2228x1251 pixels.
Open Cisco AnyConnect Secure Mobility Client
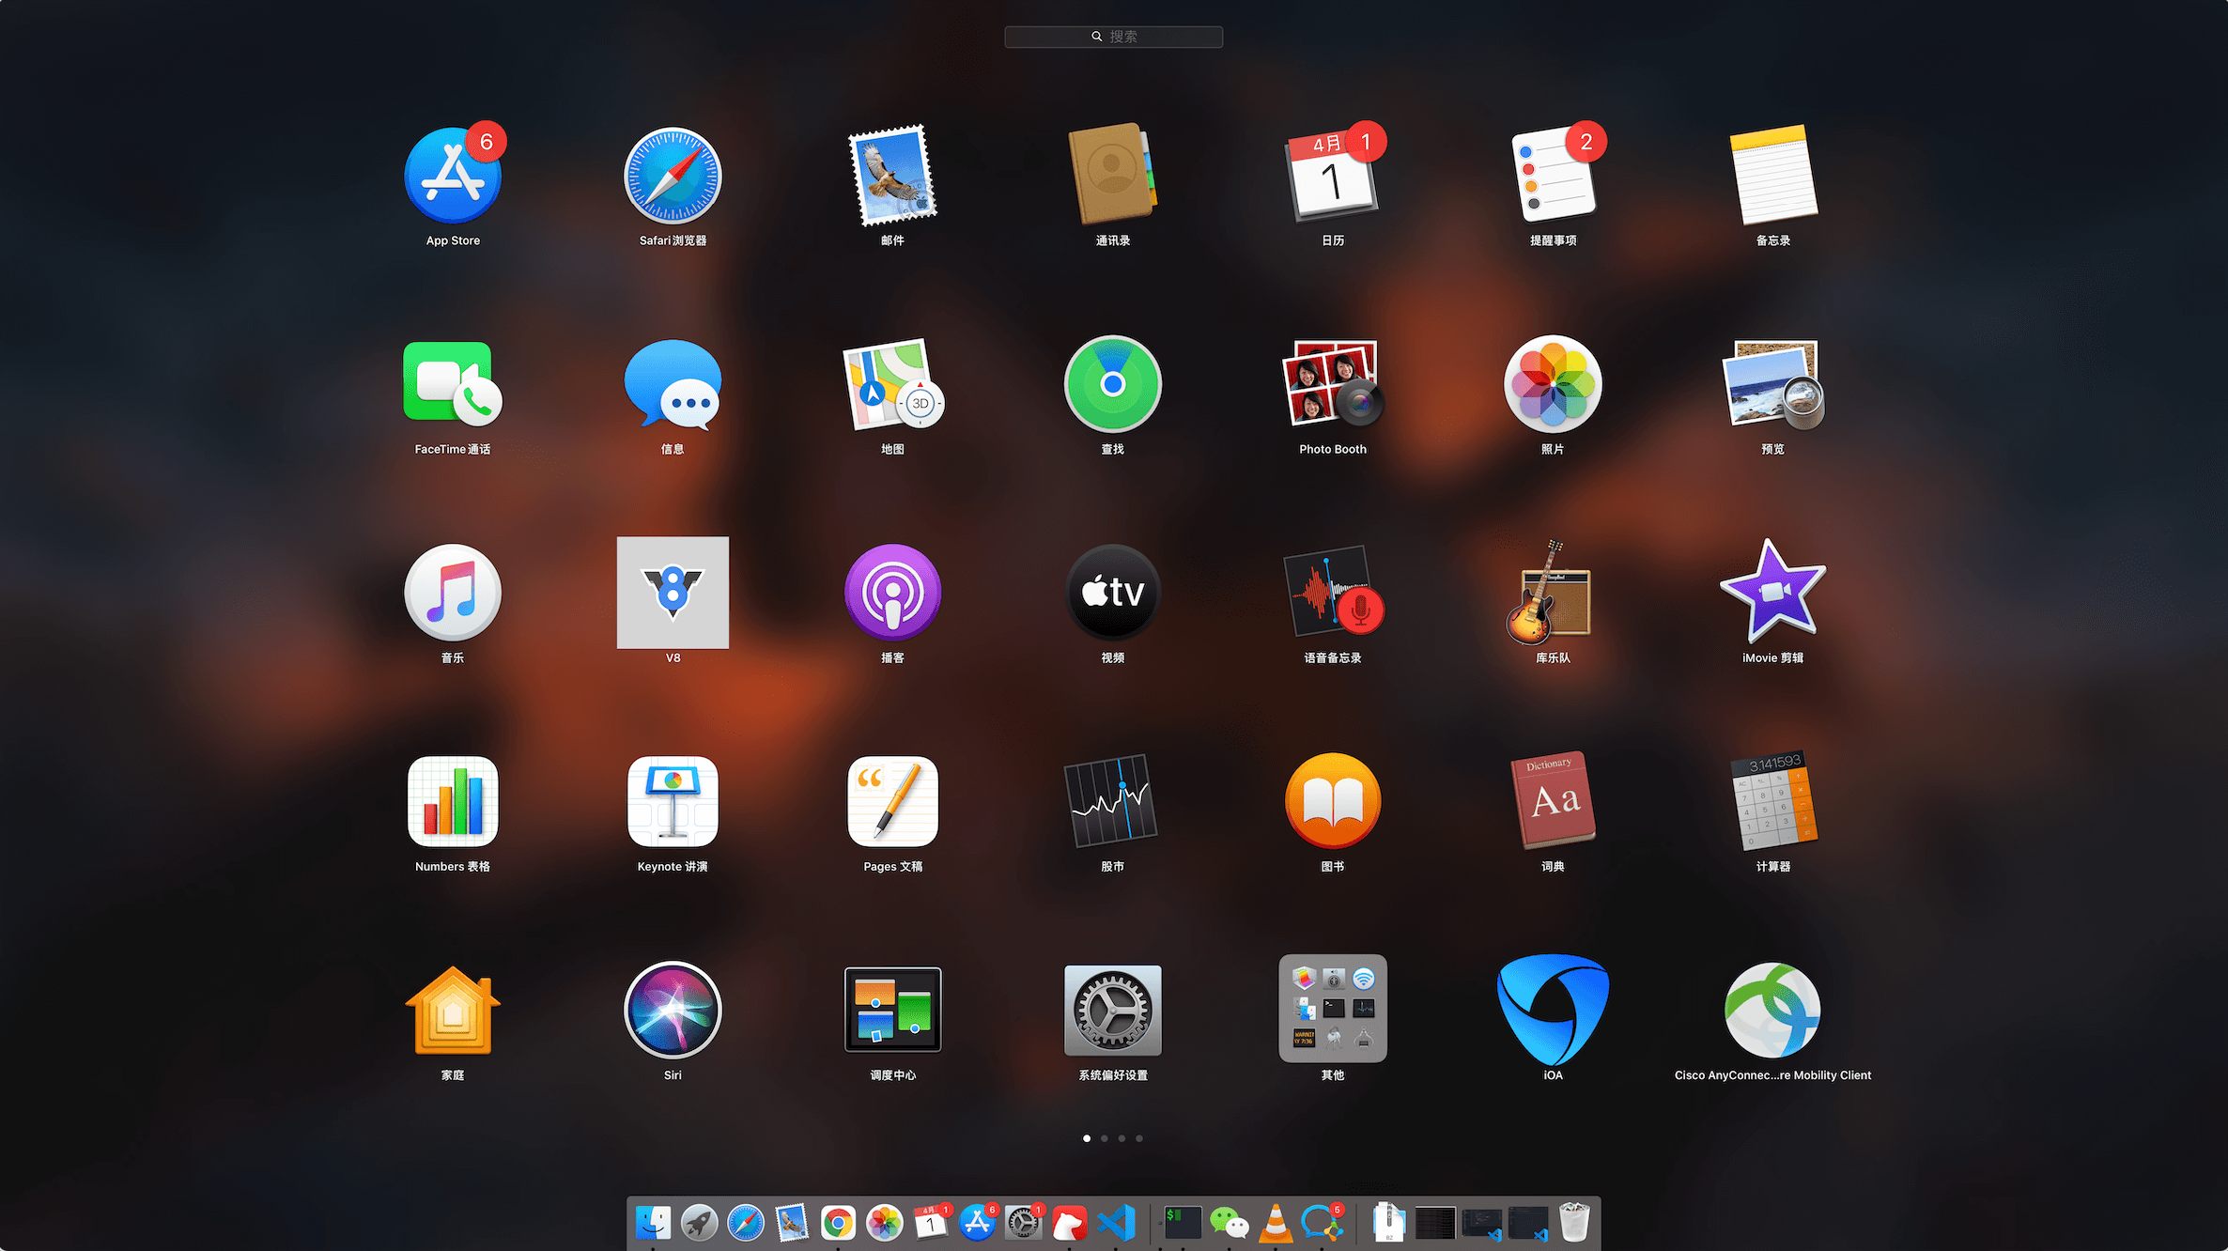point(1772,1011)
